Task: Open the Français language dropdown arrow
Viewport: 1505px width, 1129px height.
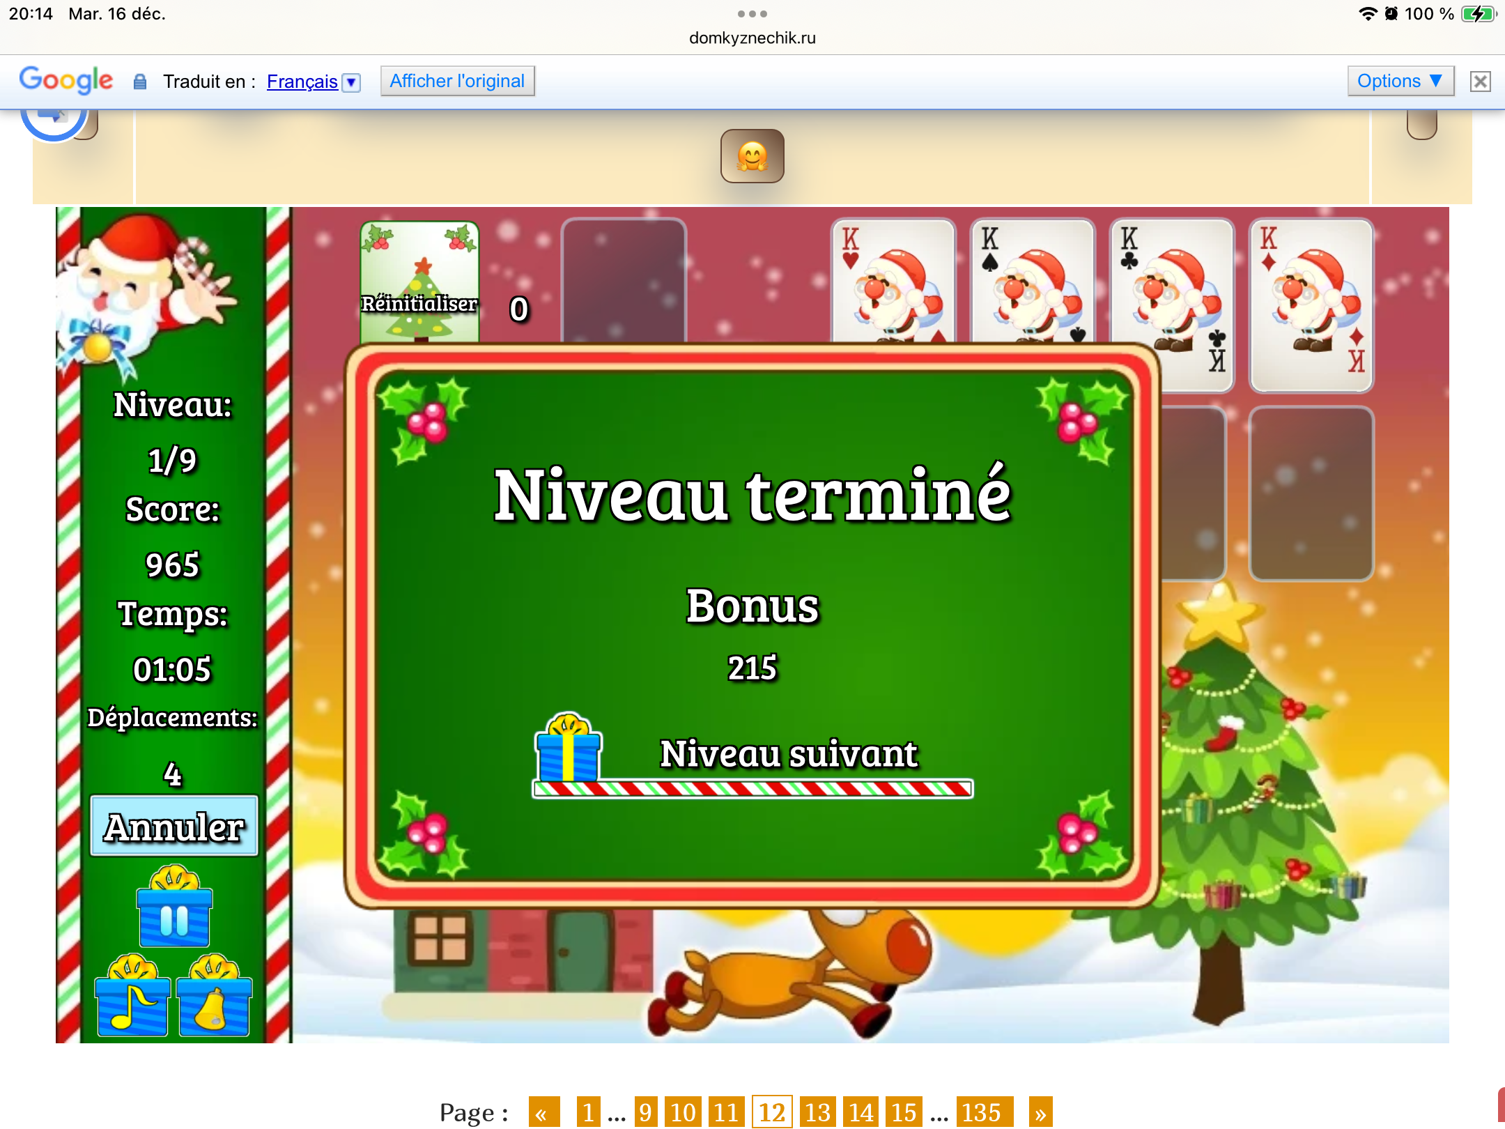Action: point(352,82)
